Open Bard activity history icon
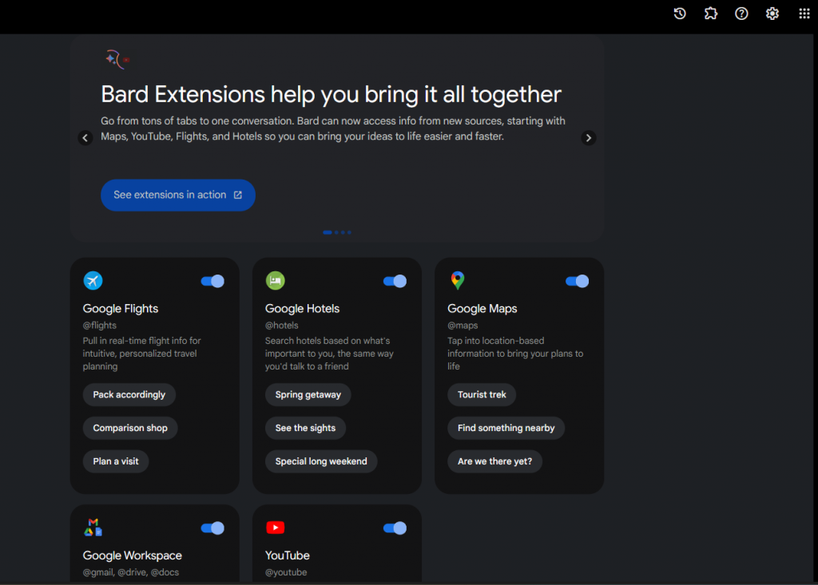The width and height of the screenshot is (818, 585). (x=679, y=14)
